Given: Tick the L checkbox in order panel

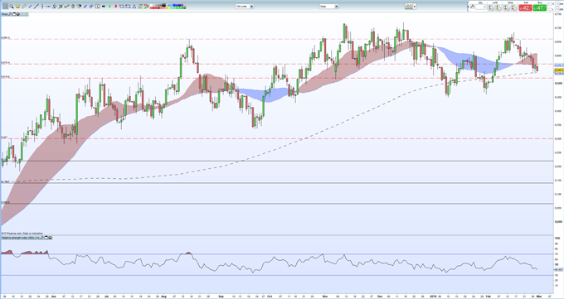Looking at the screenshot, I should tap(550, 9).
